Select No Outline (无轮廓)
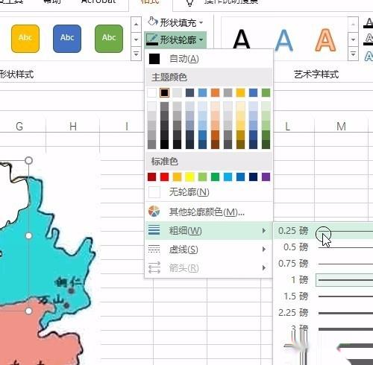Viewport: 373px width, 365px height. pos(208,192)
